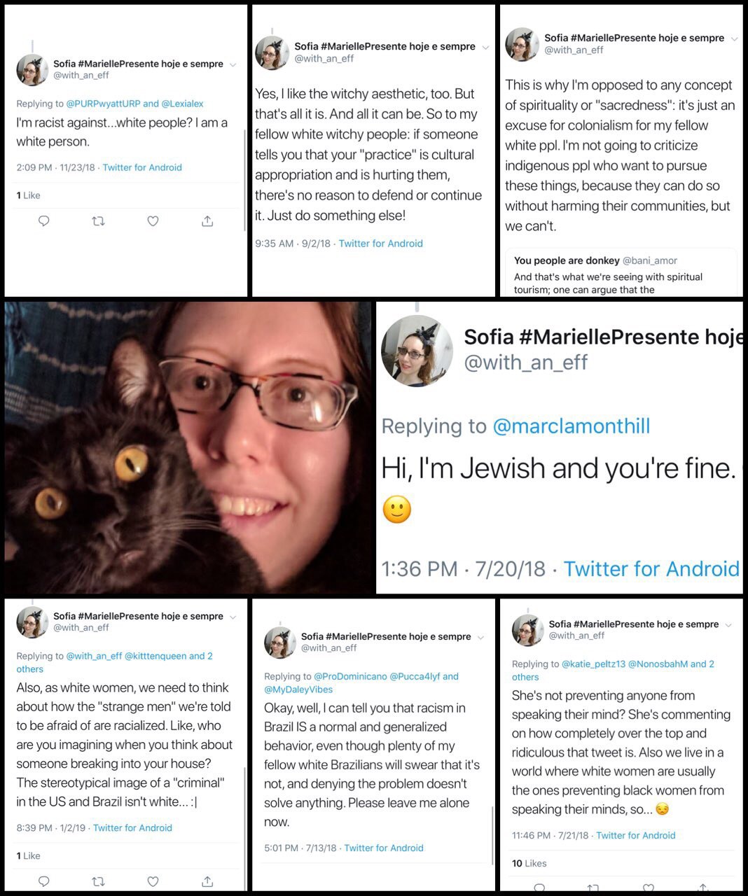
Task: Open @marclamonthill profile link
Action: (x=572, y=426)
